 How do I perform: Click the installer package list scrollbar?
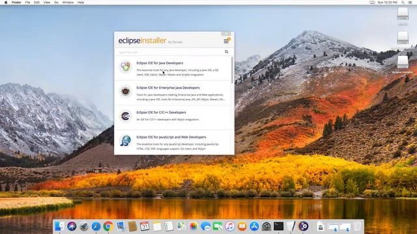click(x=232, y=70)
